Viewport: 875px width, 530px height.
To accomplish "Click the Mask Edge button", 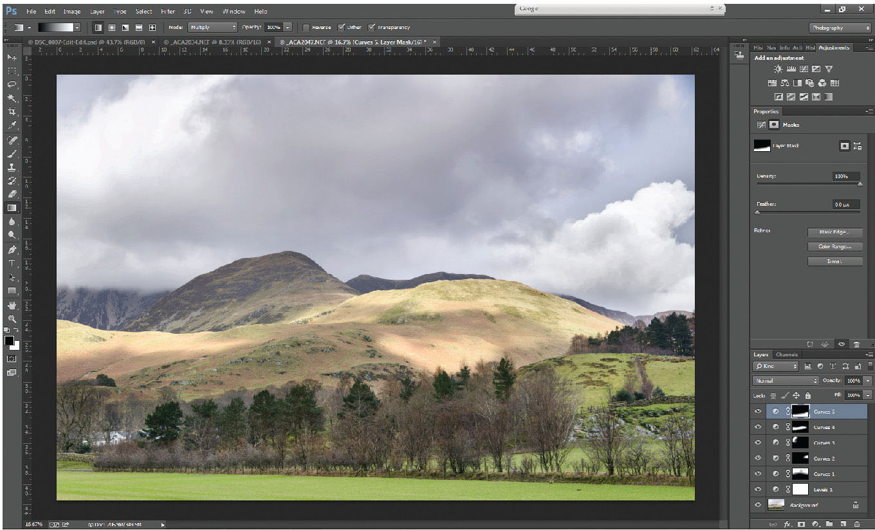I will 834,232.
